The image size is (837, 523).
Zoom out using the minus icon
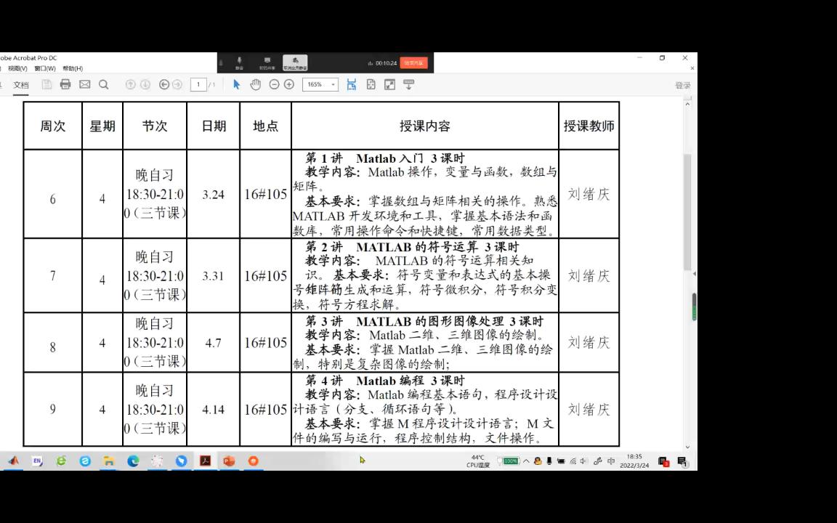(274, 84)
